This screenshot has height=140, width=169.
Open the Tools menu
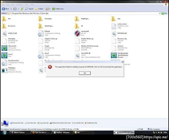coord(27,4)
